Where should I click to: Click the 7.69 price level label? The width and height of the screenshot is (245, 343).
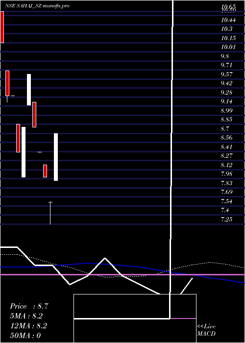coord(226,192)
